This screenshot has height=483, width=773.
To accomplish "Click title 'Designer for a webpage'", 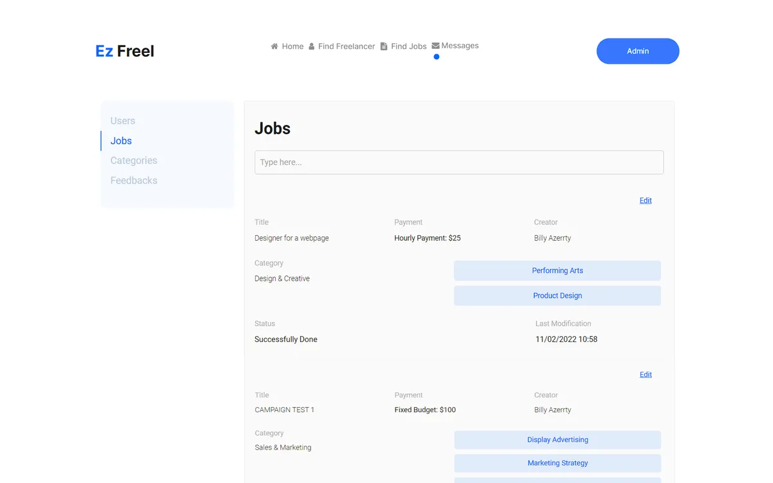I will [292, 238].
